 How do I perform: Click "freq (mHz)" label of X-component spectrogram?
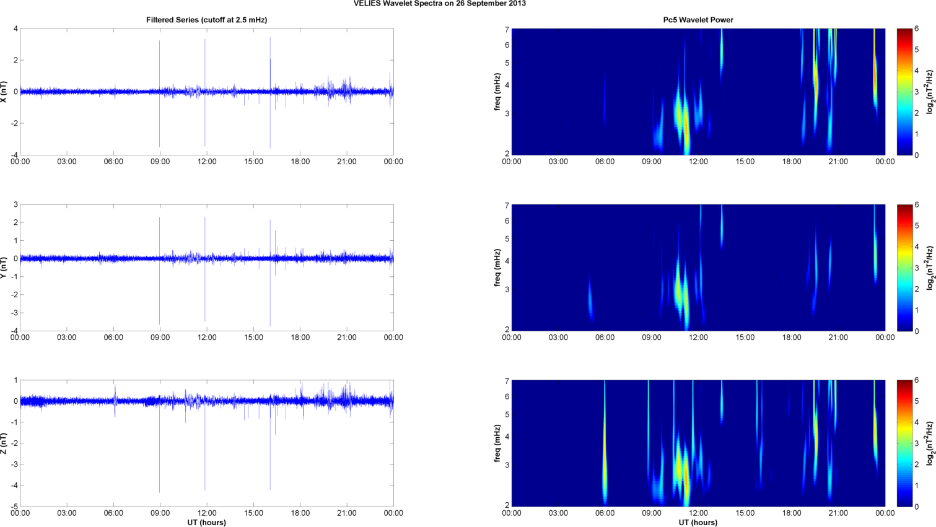pyautogui.click(x=498, y=92)
